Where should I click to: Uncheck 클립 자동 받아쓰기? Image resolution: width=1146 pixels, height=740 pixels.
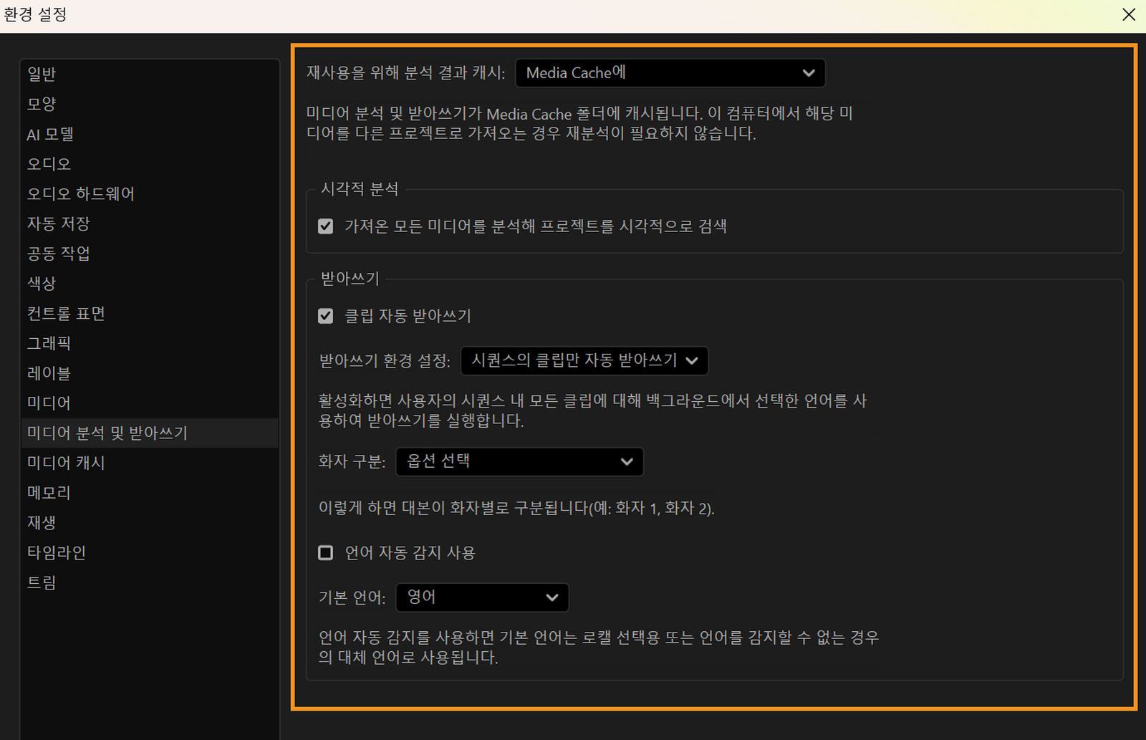click(326, 316)
